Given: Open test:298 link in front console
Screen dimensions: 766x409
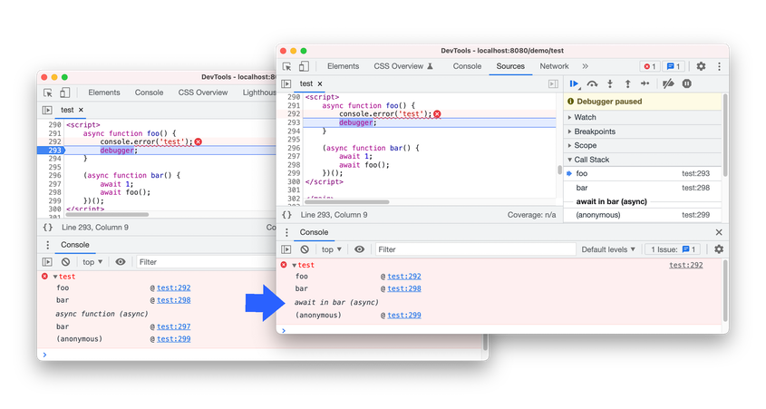Looking at the screenshot, I should (404, 288).
